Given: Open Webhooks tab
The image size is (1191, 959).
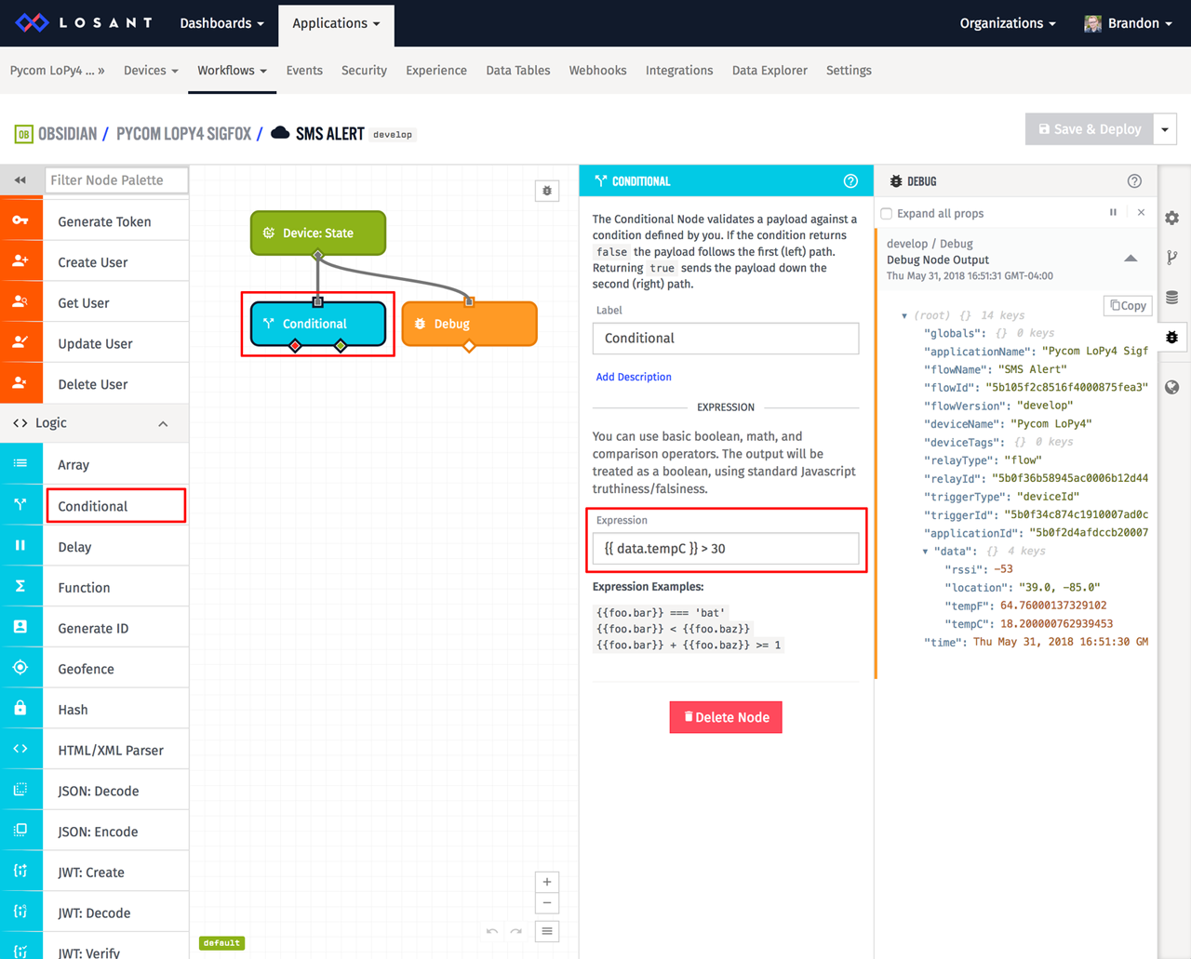Looking at the screenshot, I should point(597,71).
